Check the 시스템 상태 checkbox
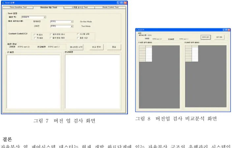234x148 pixels. 78,34
